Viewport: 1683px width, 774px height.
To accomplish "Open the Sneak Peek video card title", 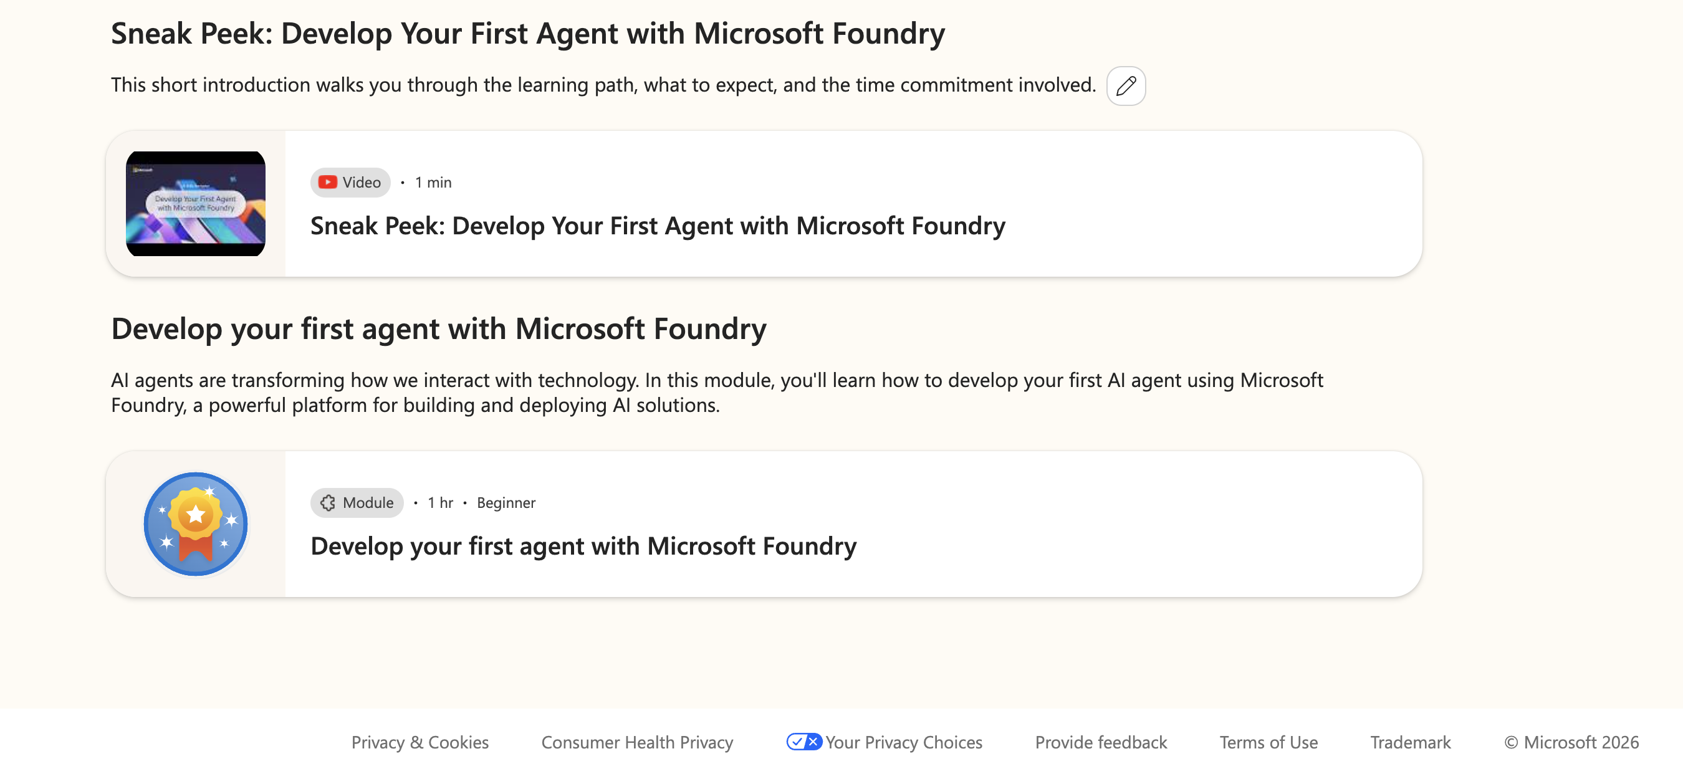I will click(x=657, y=226).
